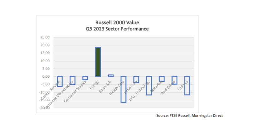
Task: Click the Q3 2023 Sector Performance subtitle
Action: click(x=117, y=29)
